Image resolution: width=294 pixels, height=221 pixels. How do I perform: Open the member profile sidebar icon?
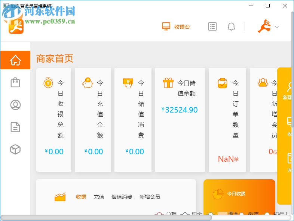click(x=15, y=105)
